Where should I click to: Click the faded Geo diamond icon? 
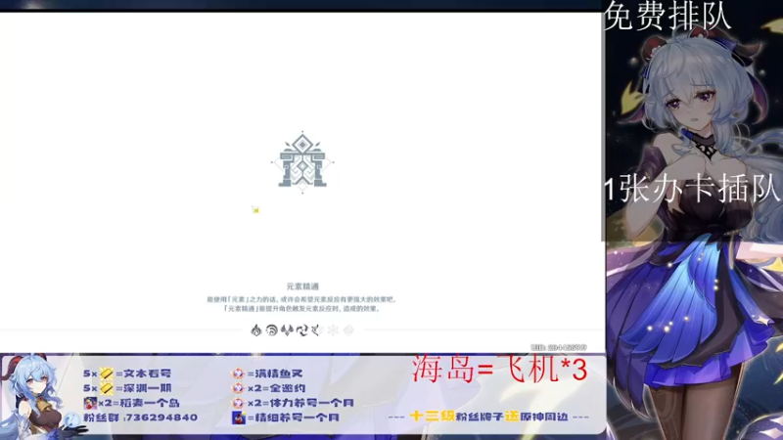pos(348,330)
